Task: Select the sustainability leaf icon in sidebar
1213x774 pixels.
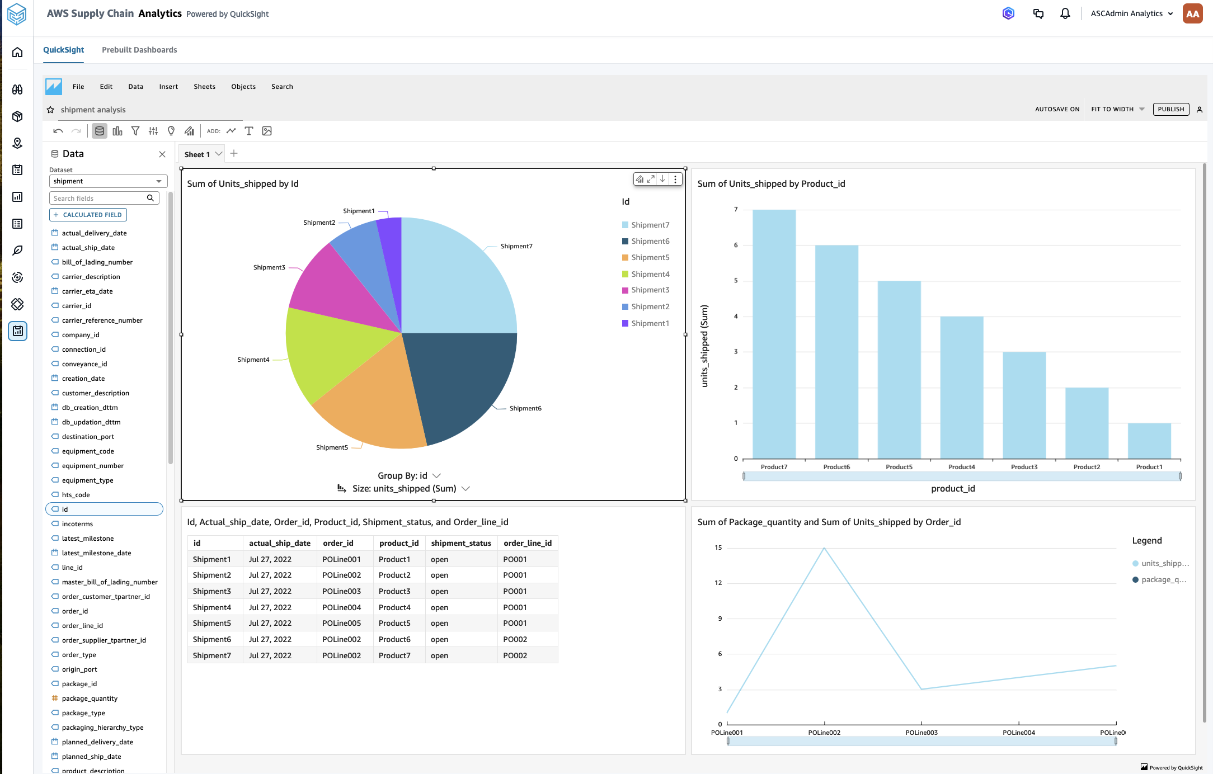Action: point(17,251)
